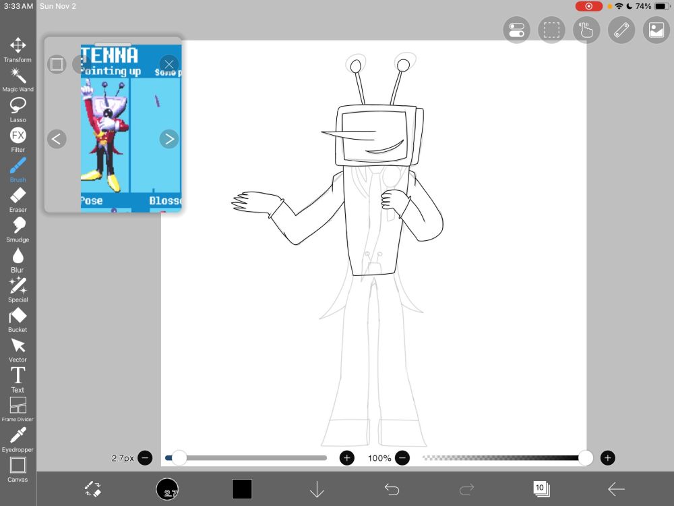
Task: Select the Lasso tool
Action: click(18, 110)
